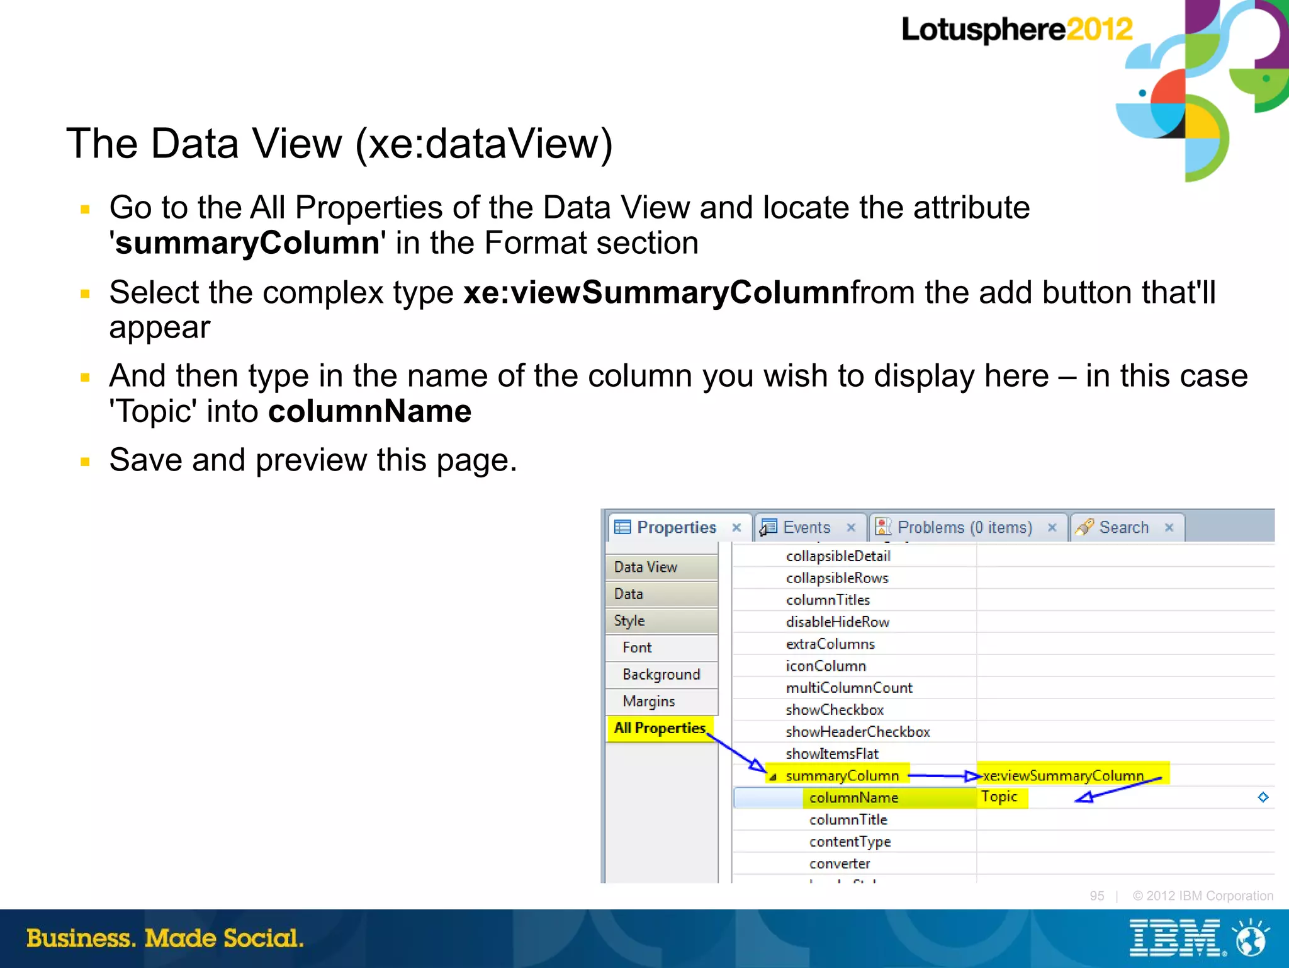This screenshot has width=1289, height=968.
Task: Click the Business. Made Social. slogan
Action: pyautogui.click(x=165, y=938)
